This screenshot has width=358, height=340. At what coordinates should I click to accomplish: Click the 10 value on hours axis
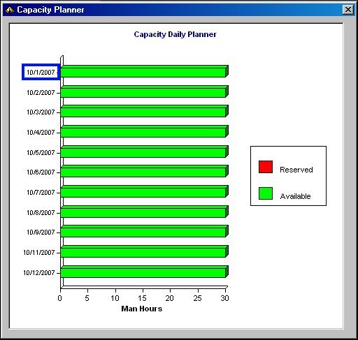[x=115, y=298]
